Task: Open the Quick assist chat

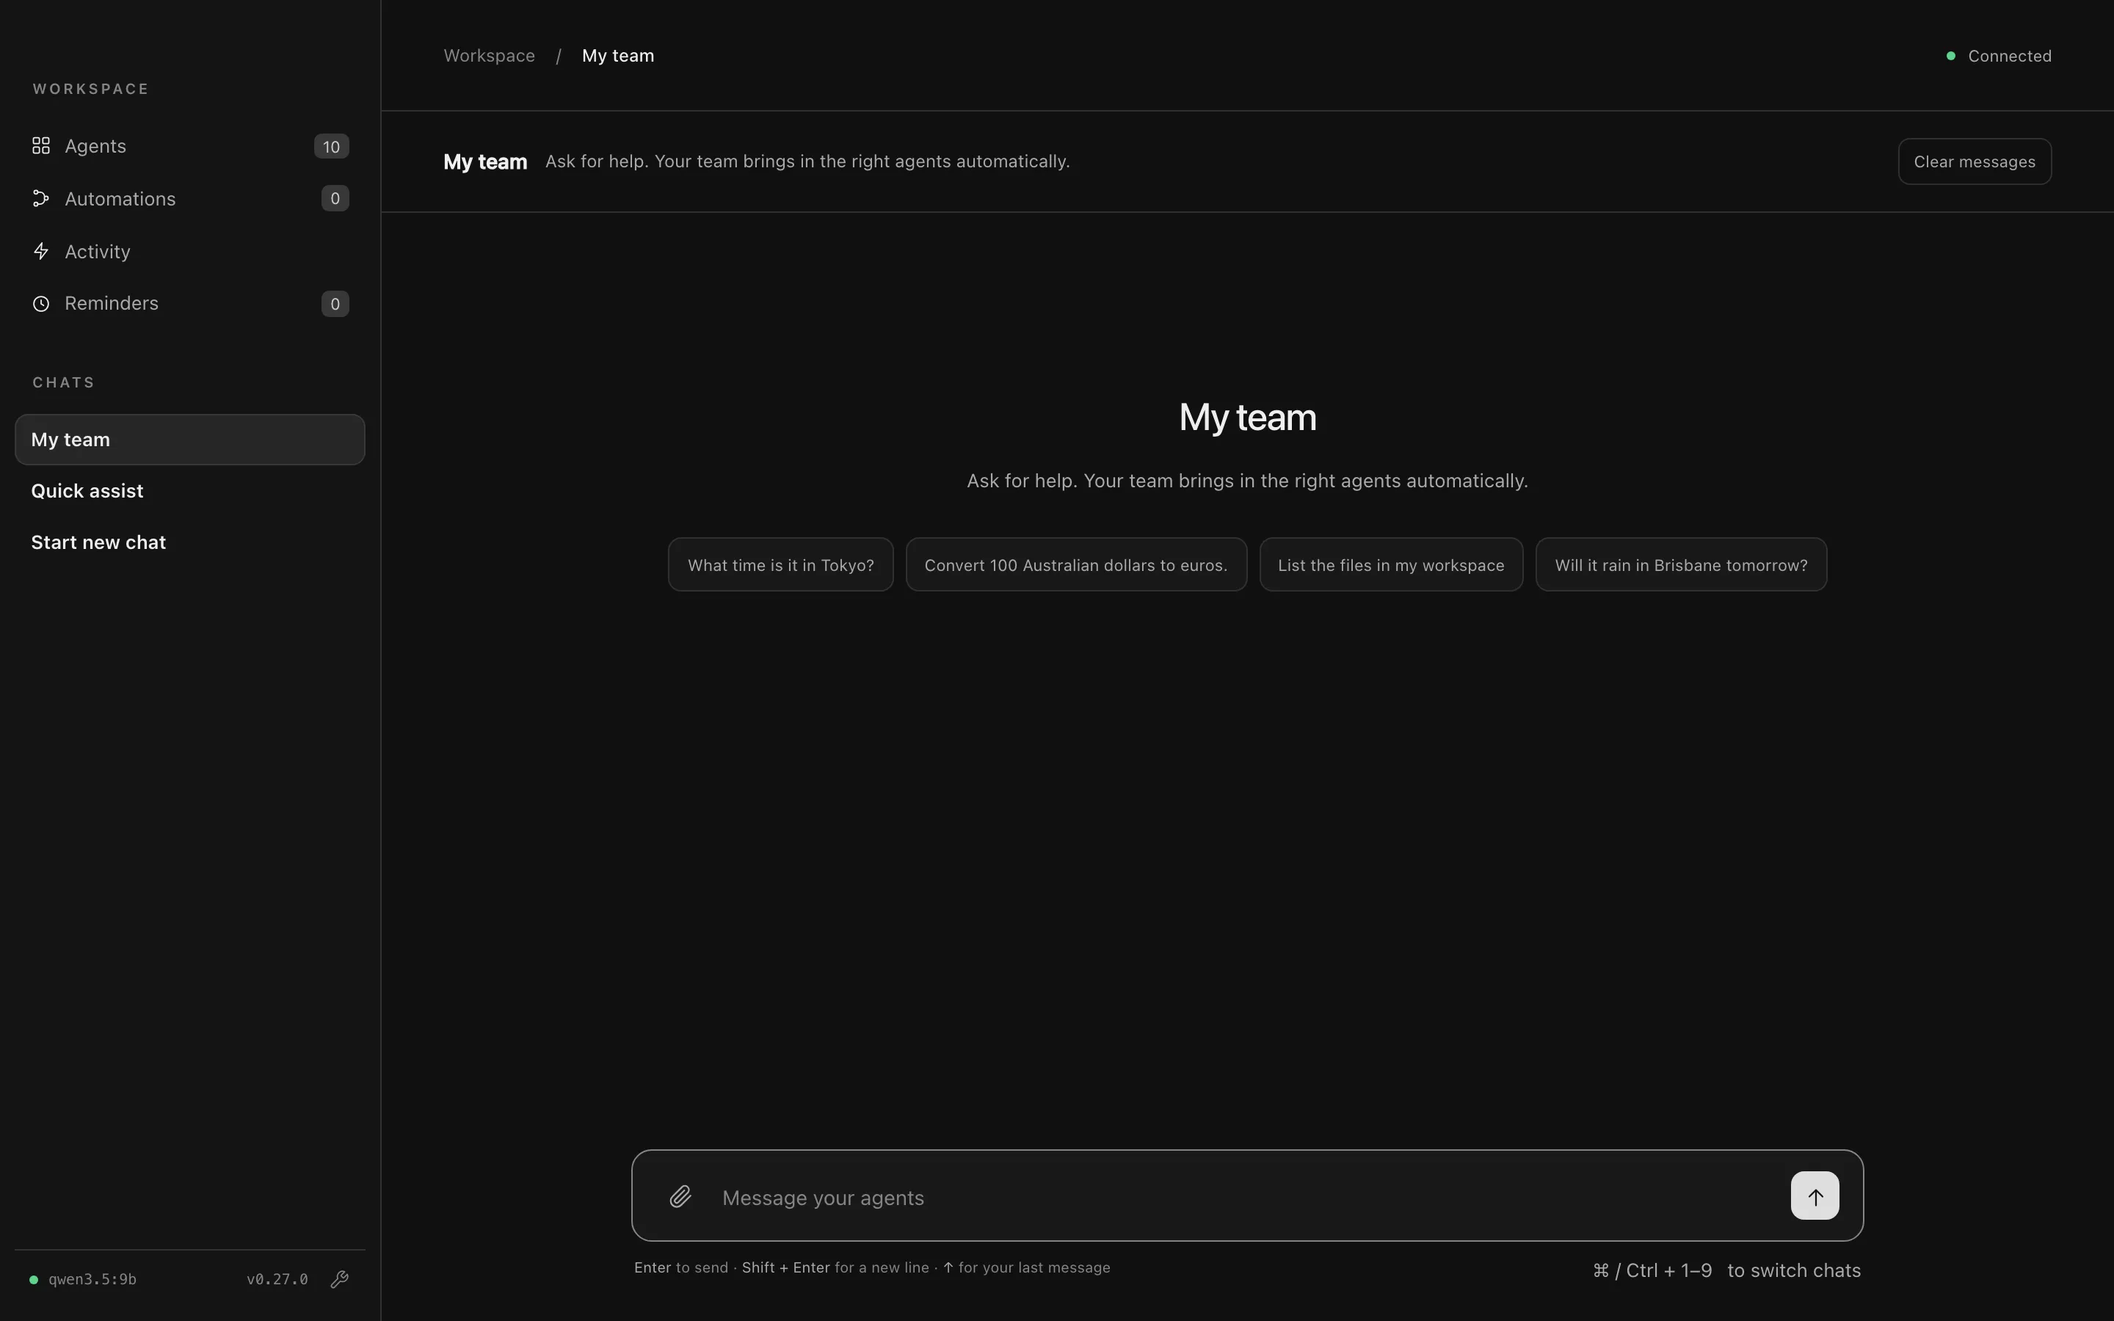Action: (189, 491)
